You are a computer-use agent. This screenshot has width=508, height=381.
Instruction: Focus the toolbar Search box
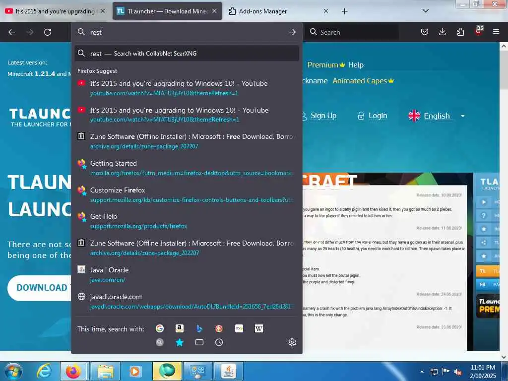coord(352,32)
